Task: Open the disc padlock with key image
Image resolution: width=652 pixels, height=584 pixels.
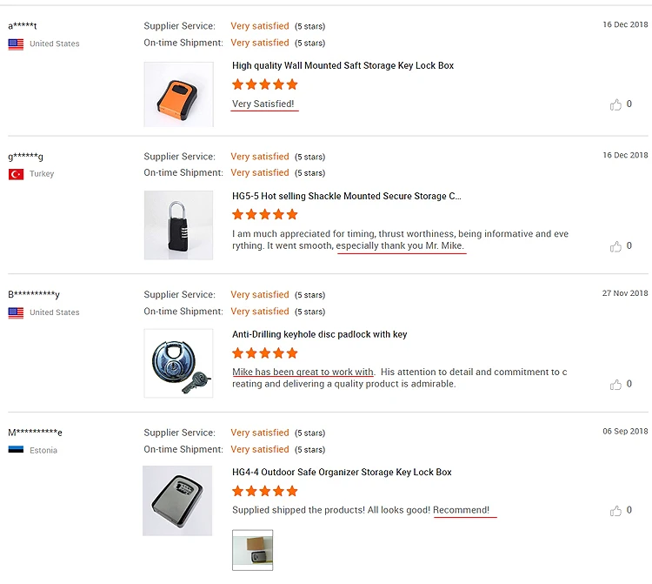Action: pyautogui.click(x=178, y=363)
